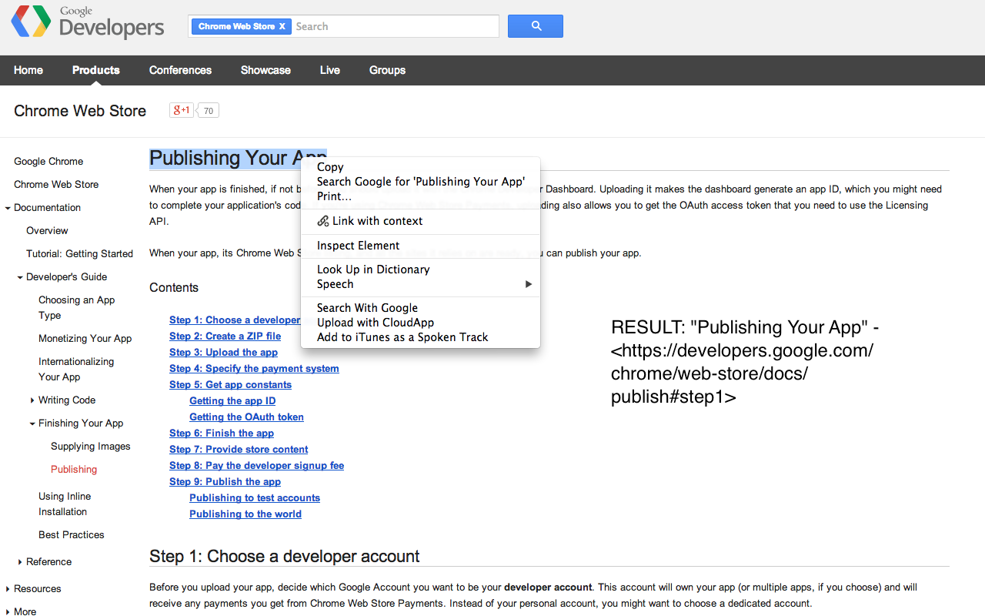The height and width of the screenshot is (616, 985).
Task: Choose Print... in the context menu
Action: 420,196
